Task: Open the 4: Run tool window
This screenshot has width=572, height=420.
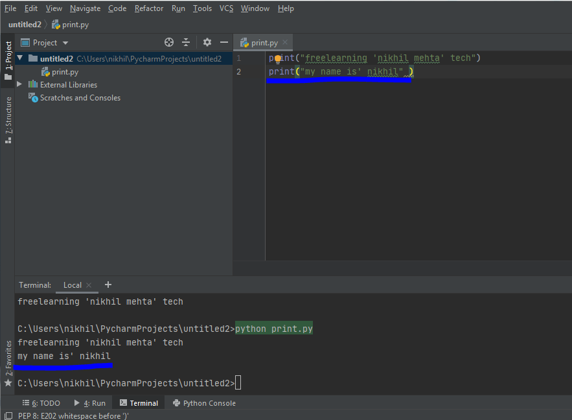Action: (90, 403)
